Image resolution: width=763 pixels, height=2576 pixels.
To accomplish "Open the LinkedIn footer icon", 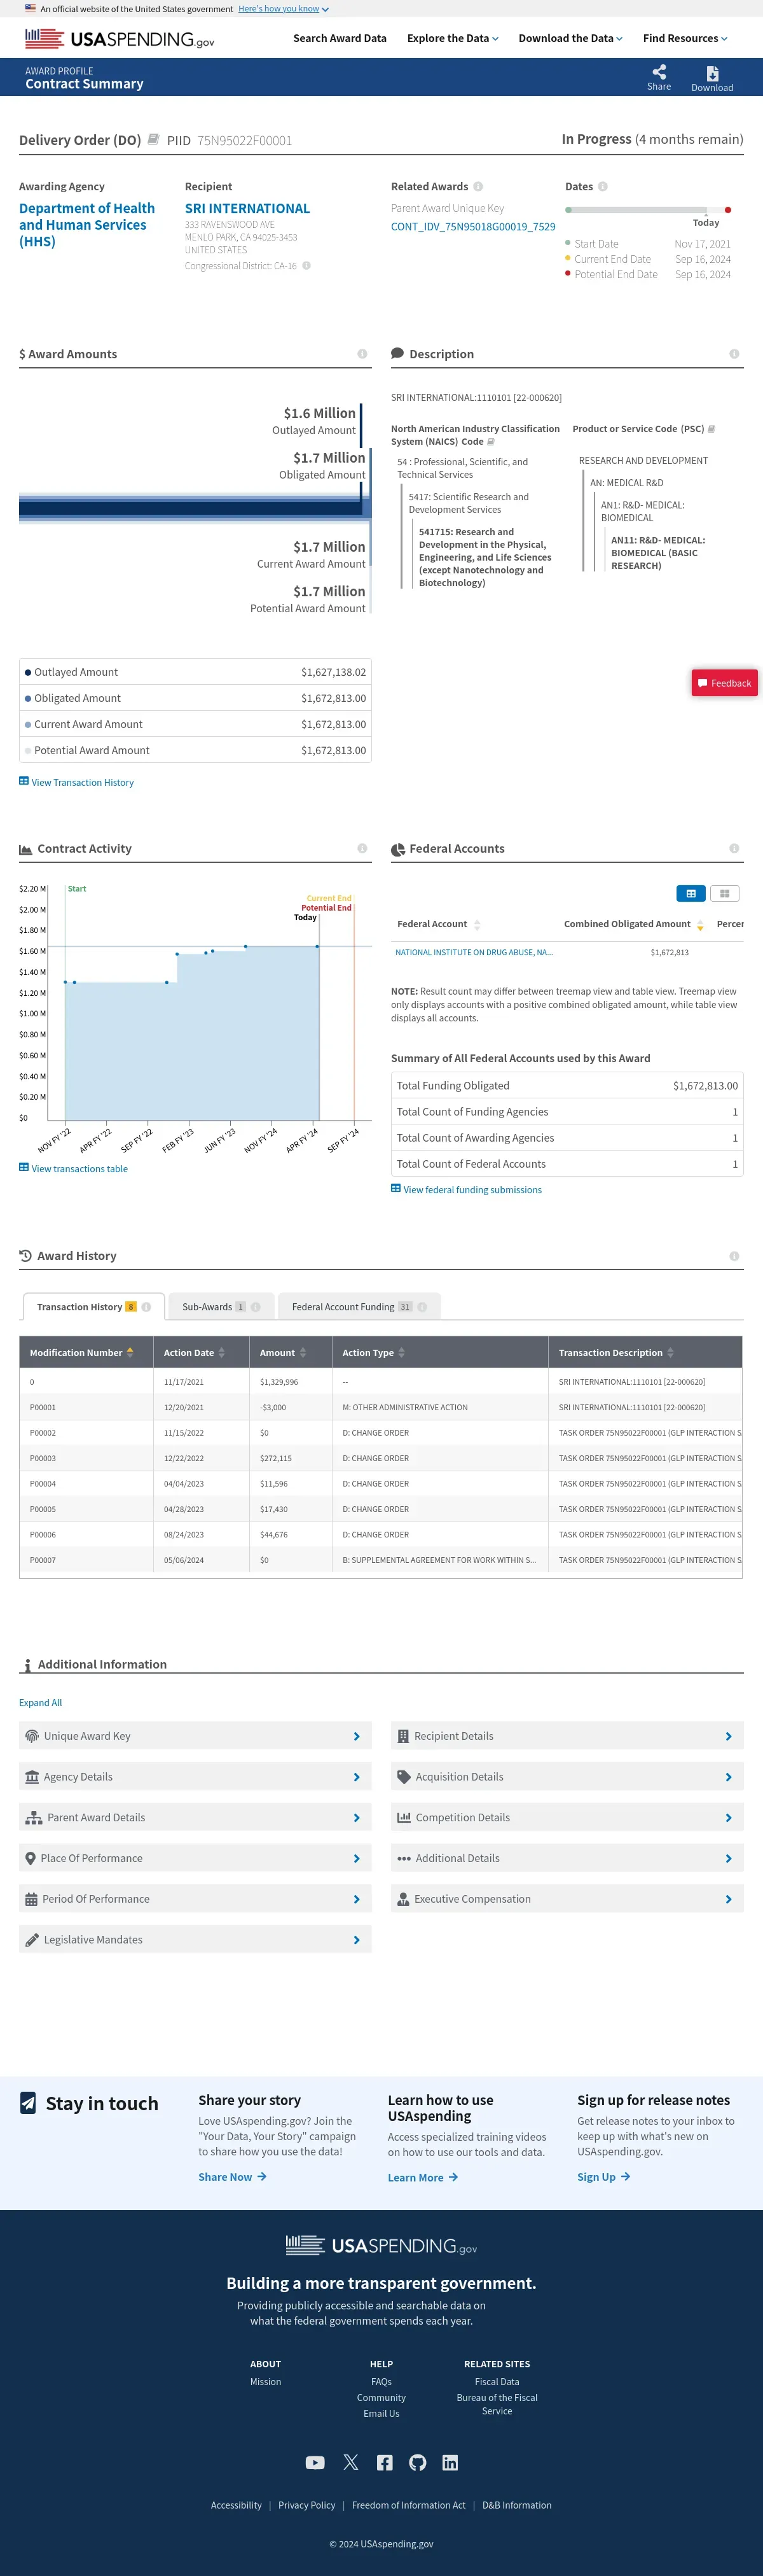I will (450, 2463).
